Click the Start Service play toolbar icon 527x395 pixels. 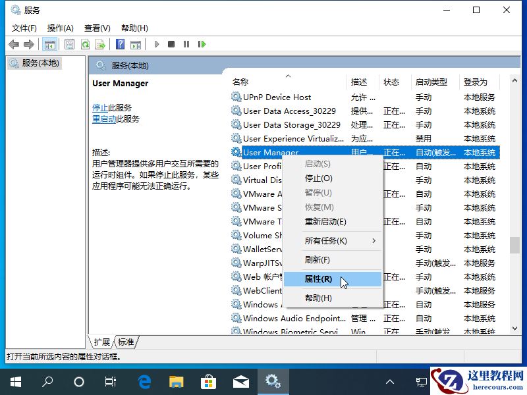point(156,44)
